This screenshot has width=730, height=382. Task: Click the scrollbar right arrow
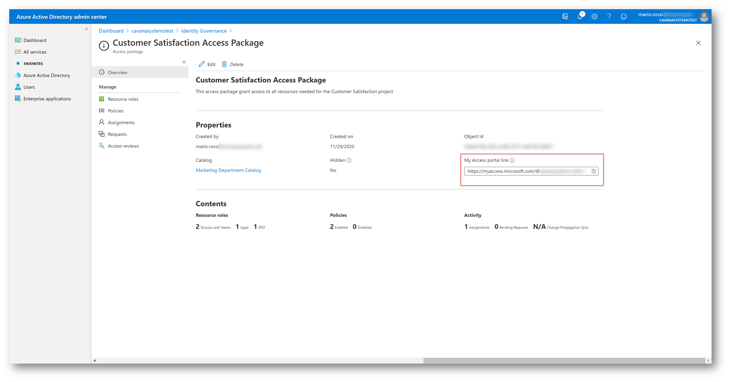[708, 361]
